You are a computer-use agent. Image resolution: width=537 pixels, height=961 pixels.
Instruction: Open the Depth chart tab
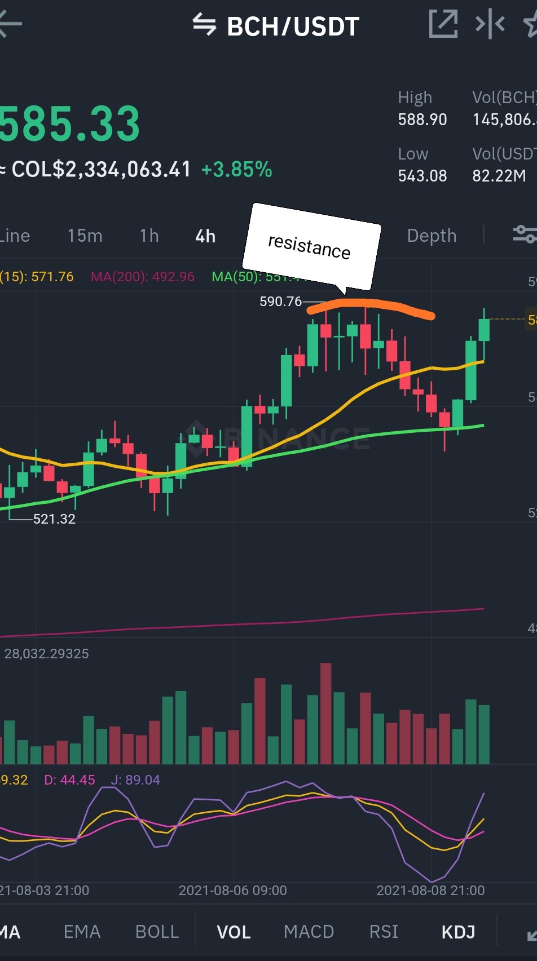pos(432,236)
